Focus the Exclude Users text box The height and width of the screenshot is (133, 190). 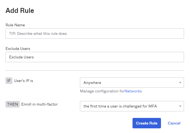94,57
